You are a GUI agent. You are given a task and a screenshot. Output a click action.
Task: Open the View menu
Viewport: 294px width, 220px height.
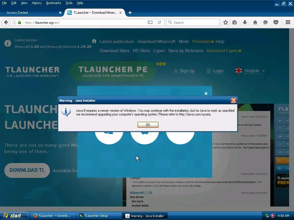click(24, 3)
